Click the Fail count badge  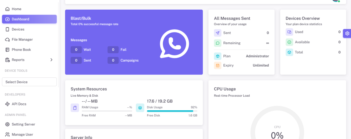113,50
